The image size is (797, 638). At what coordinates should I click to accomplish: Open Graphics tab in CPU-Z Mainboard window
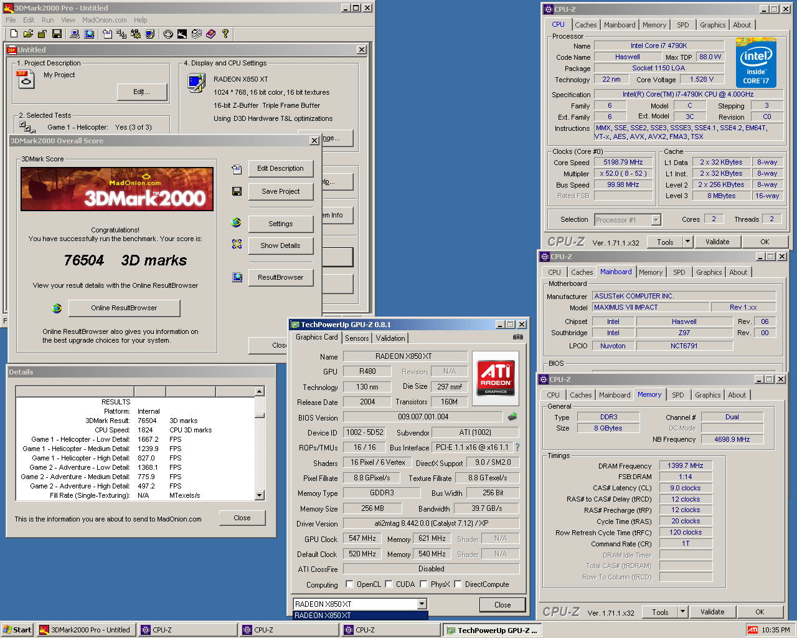point(709,272)
